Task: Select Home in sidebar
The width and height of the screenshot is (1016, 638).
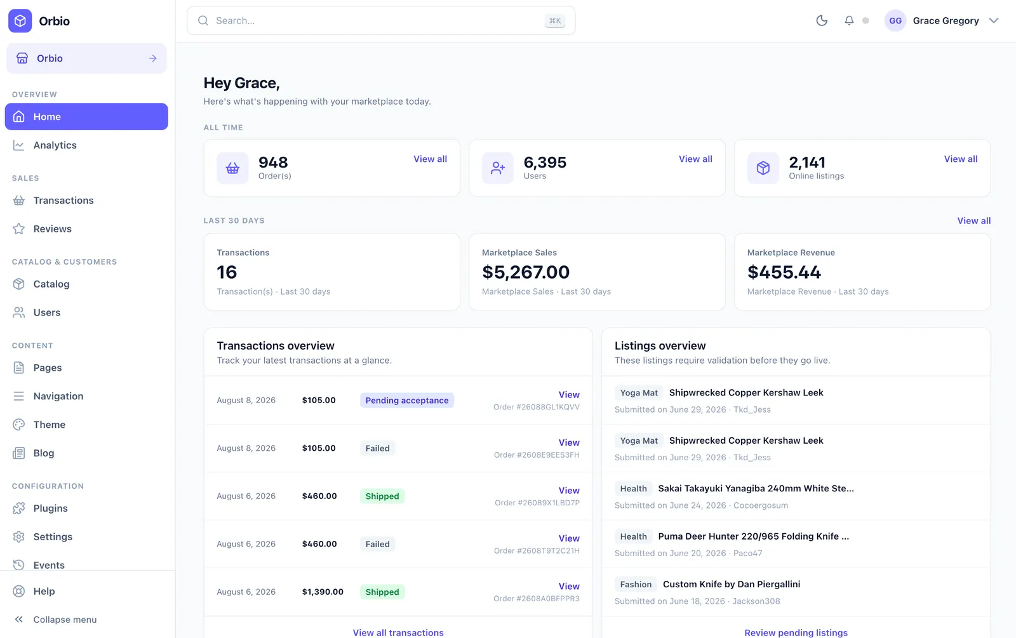Action: tap(86, 117)
